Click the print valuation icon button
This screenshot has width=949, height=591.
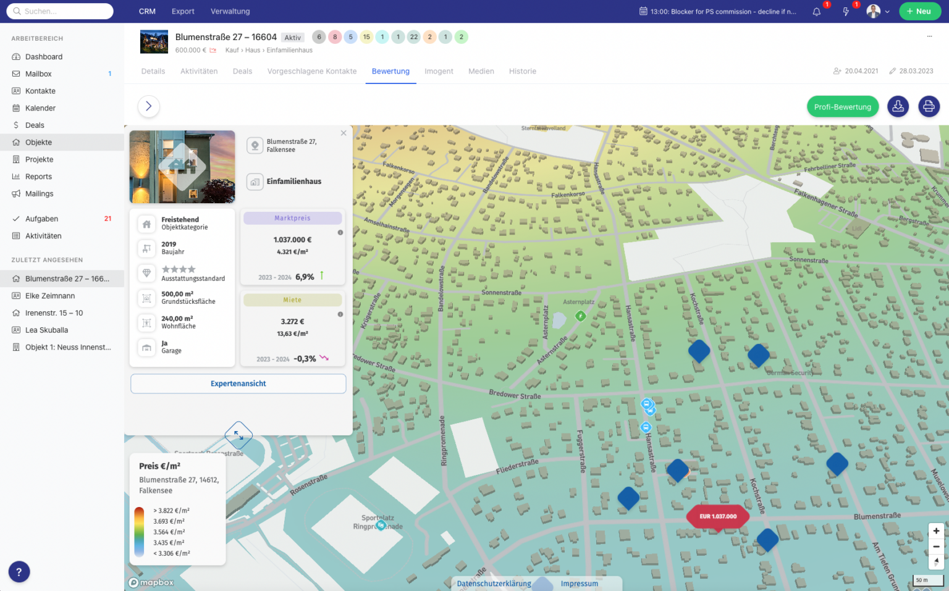pyautogui.click(x=928, y=107)
